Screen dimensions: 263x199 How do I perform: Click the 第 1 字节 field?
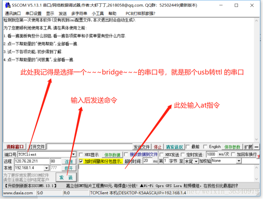coord(165,161)
